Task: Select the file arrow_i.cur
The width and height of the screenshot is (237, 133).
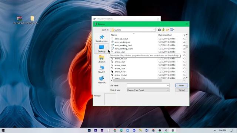Action: pos(120,52)
